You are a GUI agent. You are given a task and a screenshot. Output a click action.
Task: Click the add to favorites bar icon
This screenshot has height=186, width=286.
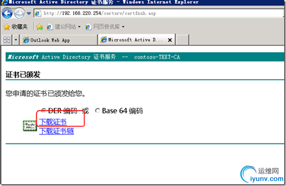click(x=40, y=27)
